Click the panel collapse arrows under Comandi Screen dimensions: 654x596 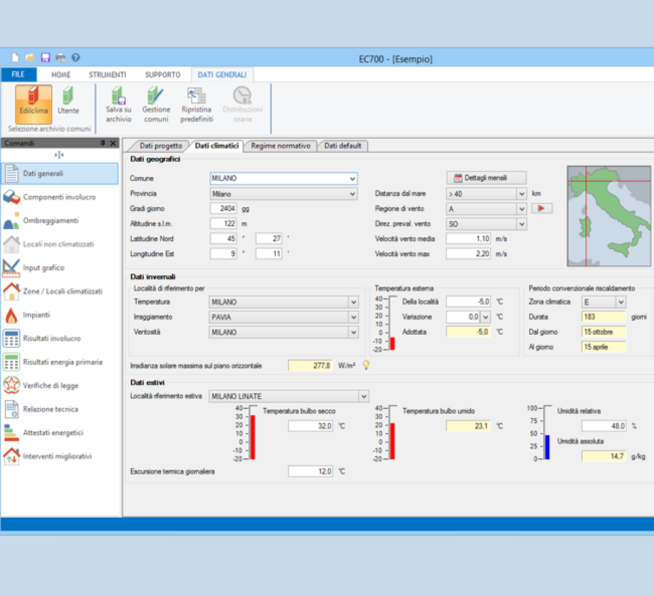59,155
